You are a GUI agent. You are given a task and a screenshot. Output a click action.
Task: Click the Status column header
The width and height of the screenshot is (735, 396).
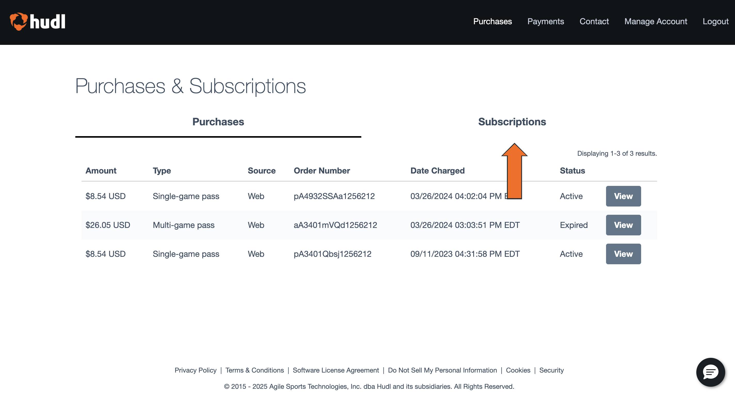coord(572,171)
